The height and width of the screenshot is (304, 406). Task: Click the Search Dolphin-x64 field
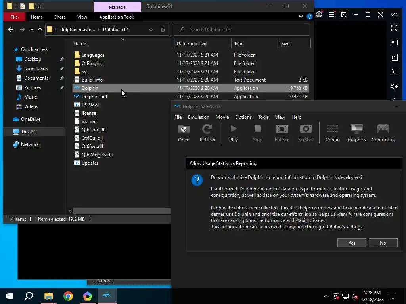click(x=241, y=30)
